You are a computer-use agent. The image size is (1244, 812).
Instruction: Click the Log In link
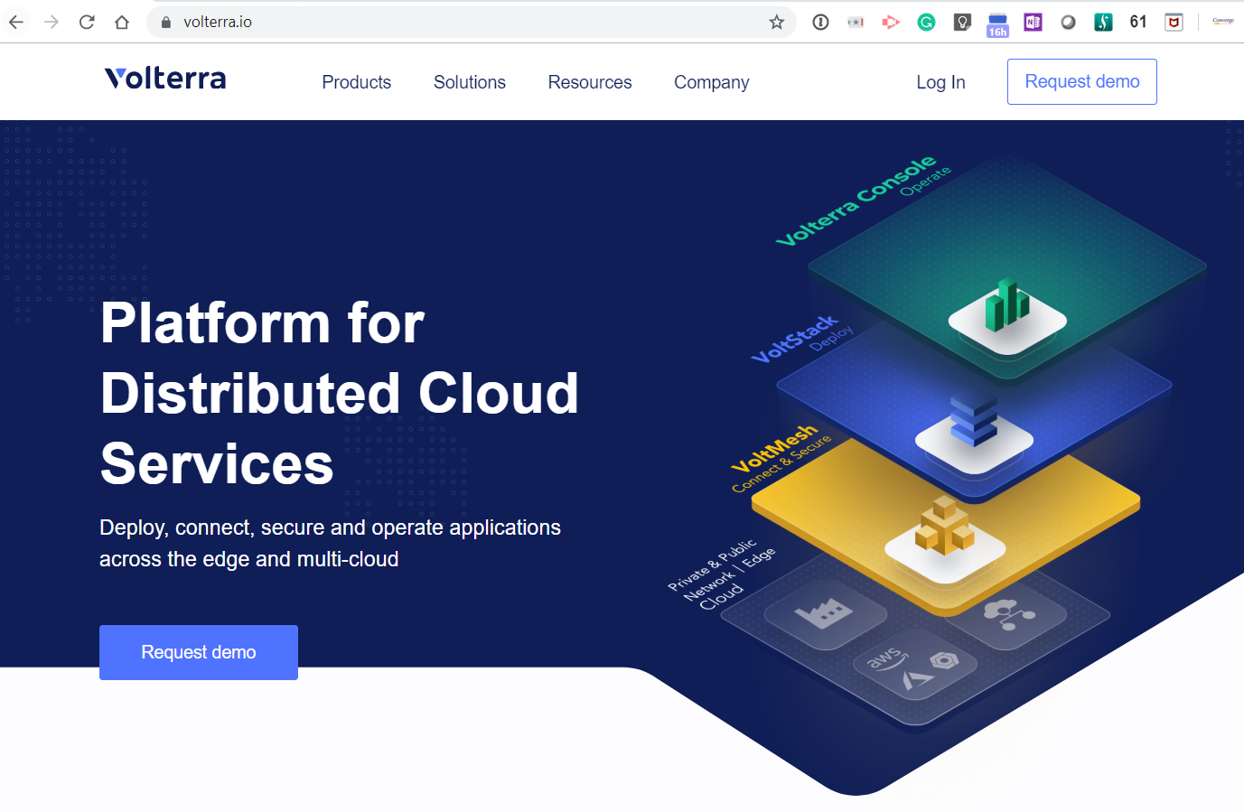pyautogui.click(x=940, y=82)
